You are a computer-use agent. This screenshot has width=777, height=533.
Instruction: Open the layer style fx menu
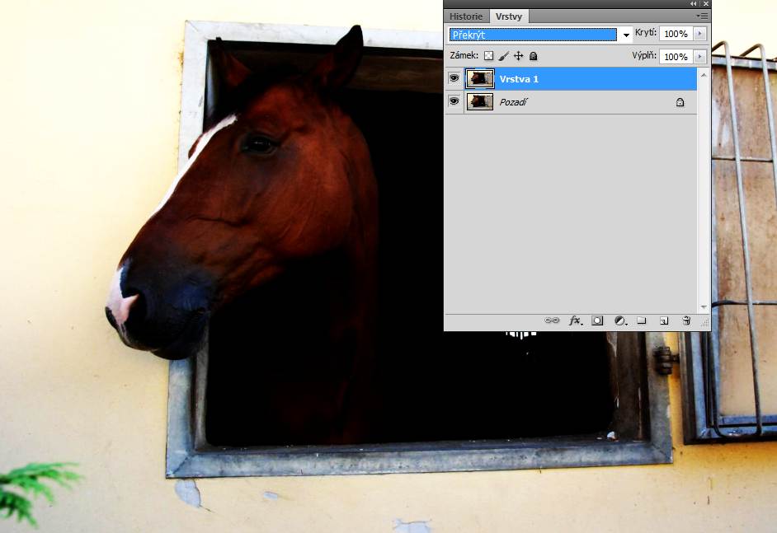pyautogui.click(x=576, y=320)
